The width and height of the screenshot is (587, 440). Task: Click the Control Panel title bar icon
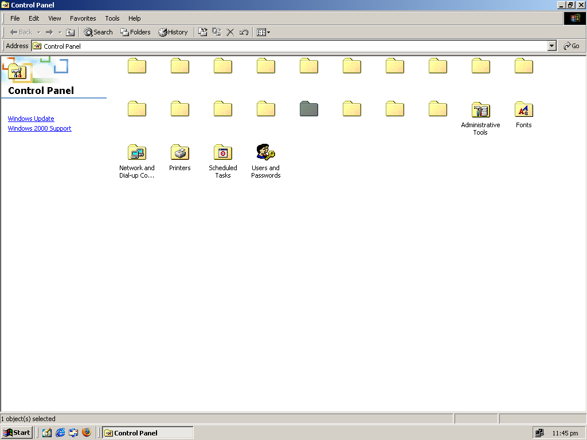(5, 5)
